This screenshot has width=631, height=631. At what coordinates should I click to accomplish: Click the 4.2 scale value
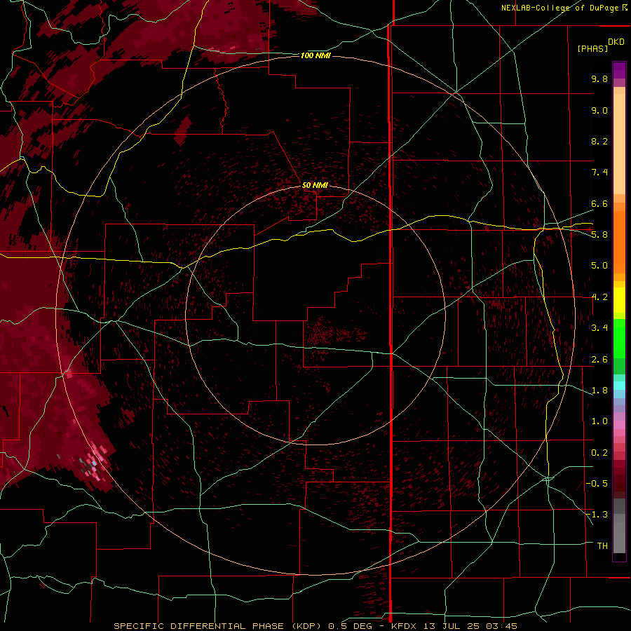point(599,297)
